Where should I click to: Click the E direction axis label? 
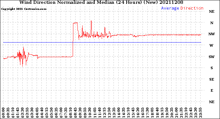click(x=212, y=90)
